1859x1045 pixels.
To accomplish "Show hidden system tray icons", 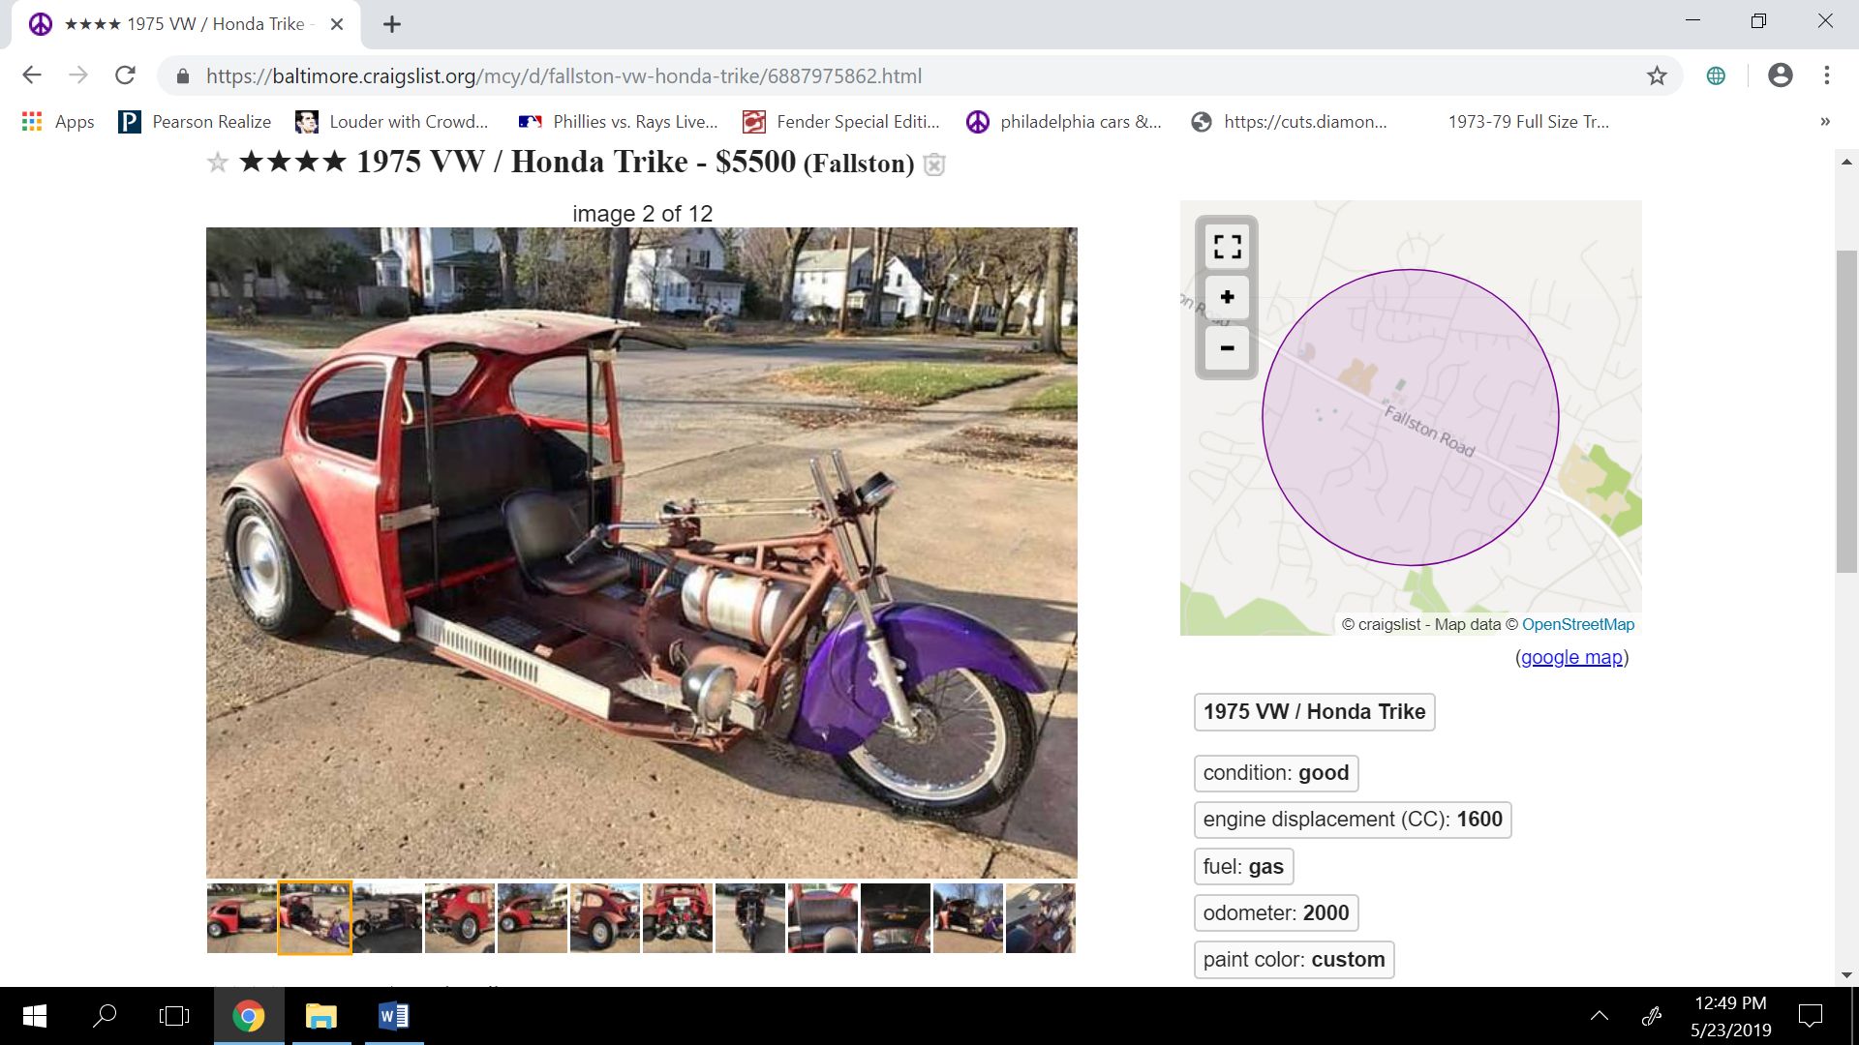I will (1599, 1016).
